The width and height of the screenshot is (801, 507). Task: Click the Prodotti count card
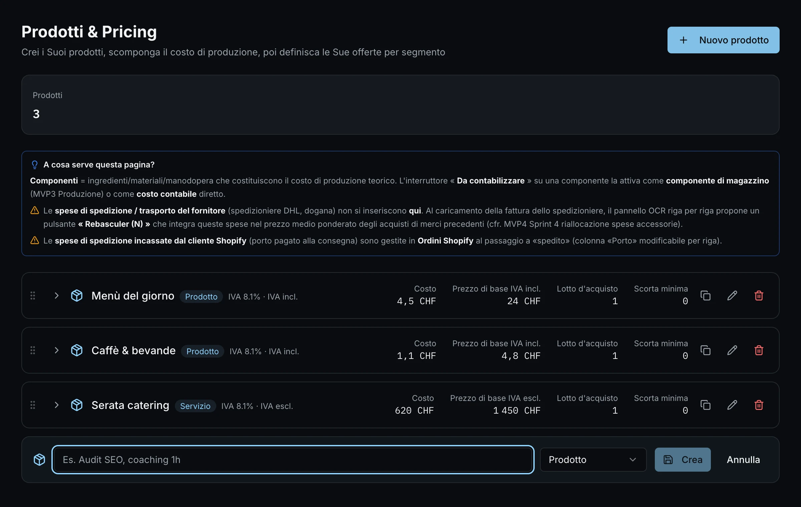(400, 105)
